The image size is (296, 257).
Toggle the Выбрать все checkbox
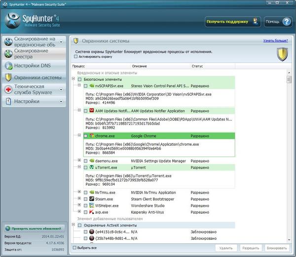pyautogui.click(x=74, y=248)
